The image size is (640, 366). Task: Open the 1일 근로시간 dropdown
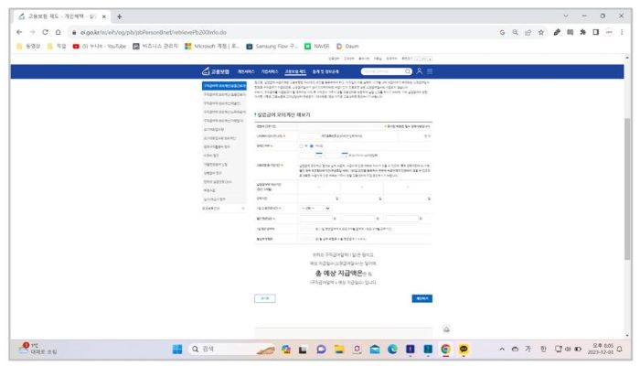tap(315, 209)
